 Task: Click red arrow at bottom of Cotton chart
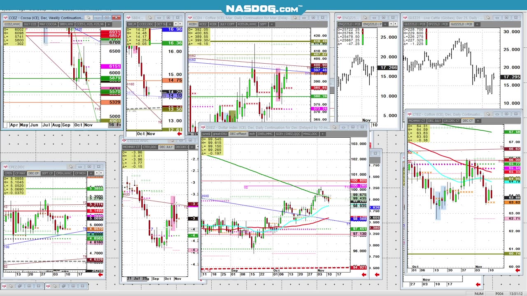(x=518, y=270)
